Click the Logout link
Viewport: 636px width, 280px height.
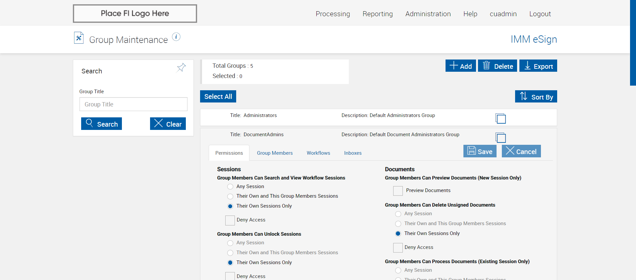[x=540, y=14]
